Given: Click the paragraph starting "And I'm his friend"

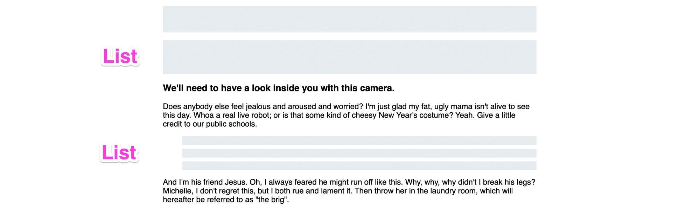Looking at the screenshot, I should [x=349, y=191].
